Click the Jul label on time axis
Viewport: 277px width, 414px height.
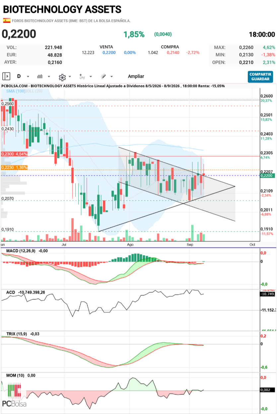(x=64, y=245)
